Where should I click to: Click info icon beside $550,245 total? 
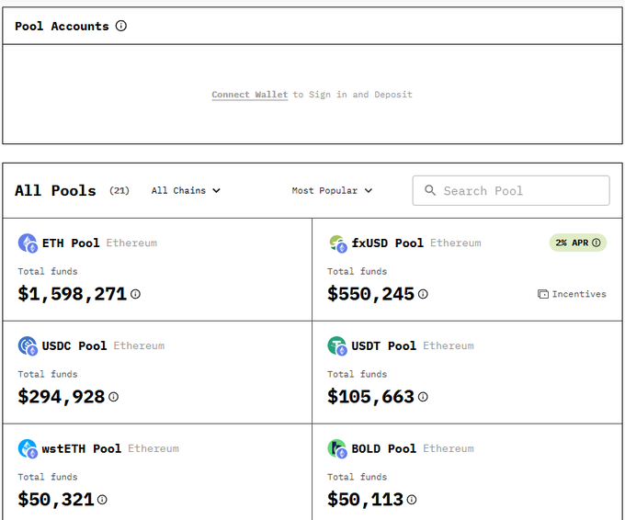tap(423, 294)
